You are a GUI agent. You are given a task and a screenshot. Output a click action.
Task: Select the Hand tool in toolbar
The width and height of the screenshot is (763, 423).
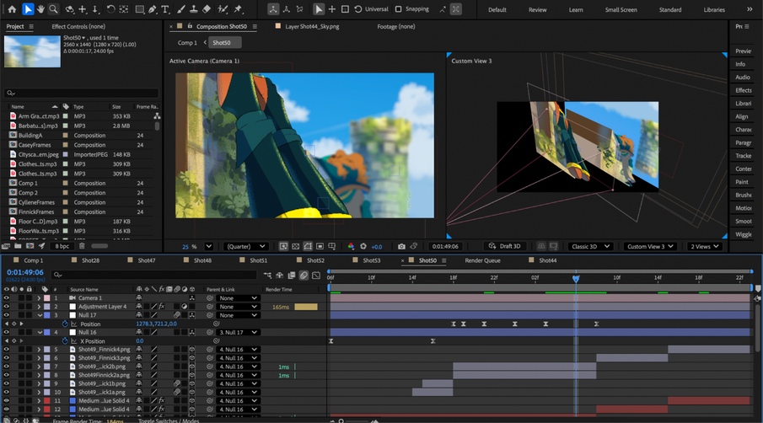pyautogui.click(x=40, y=9)
